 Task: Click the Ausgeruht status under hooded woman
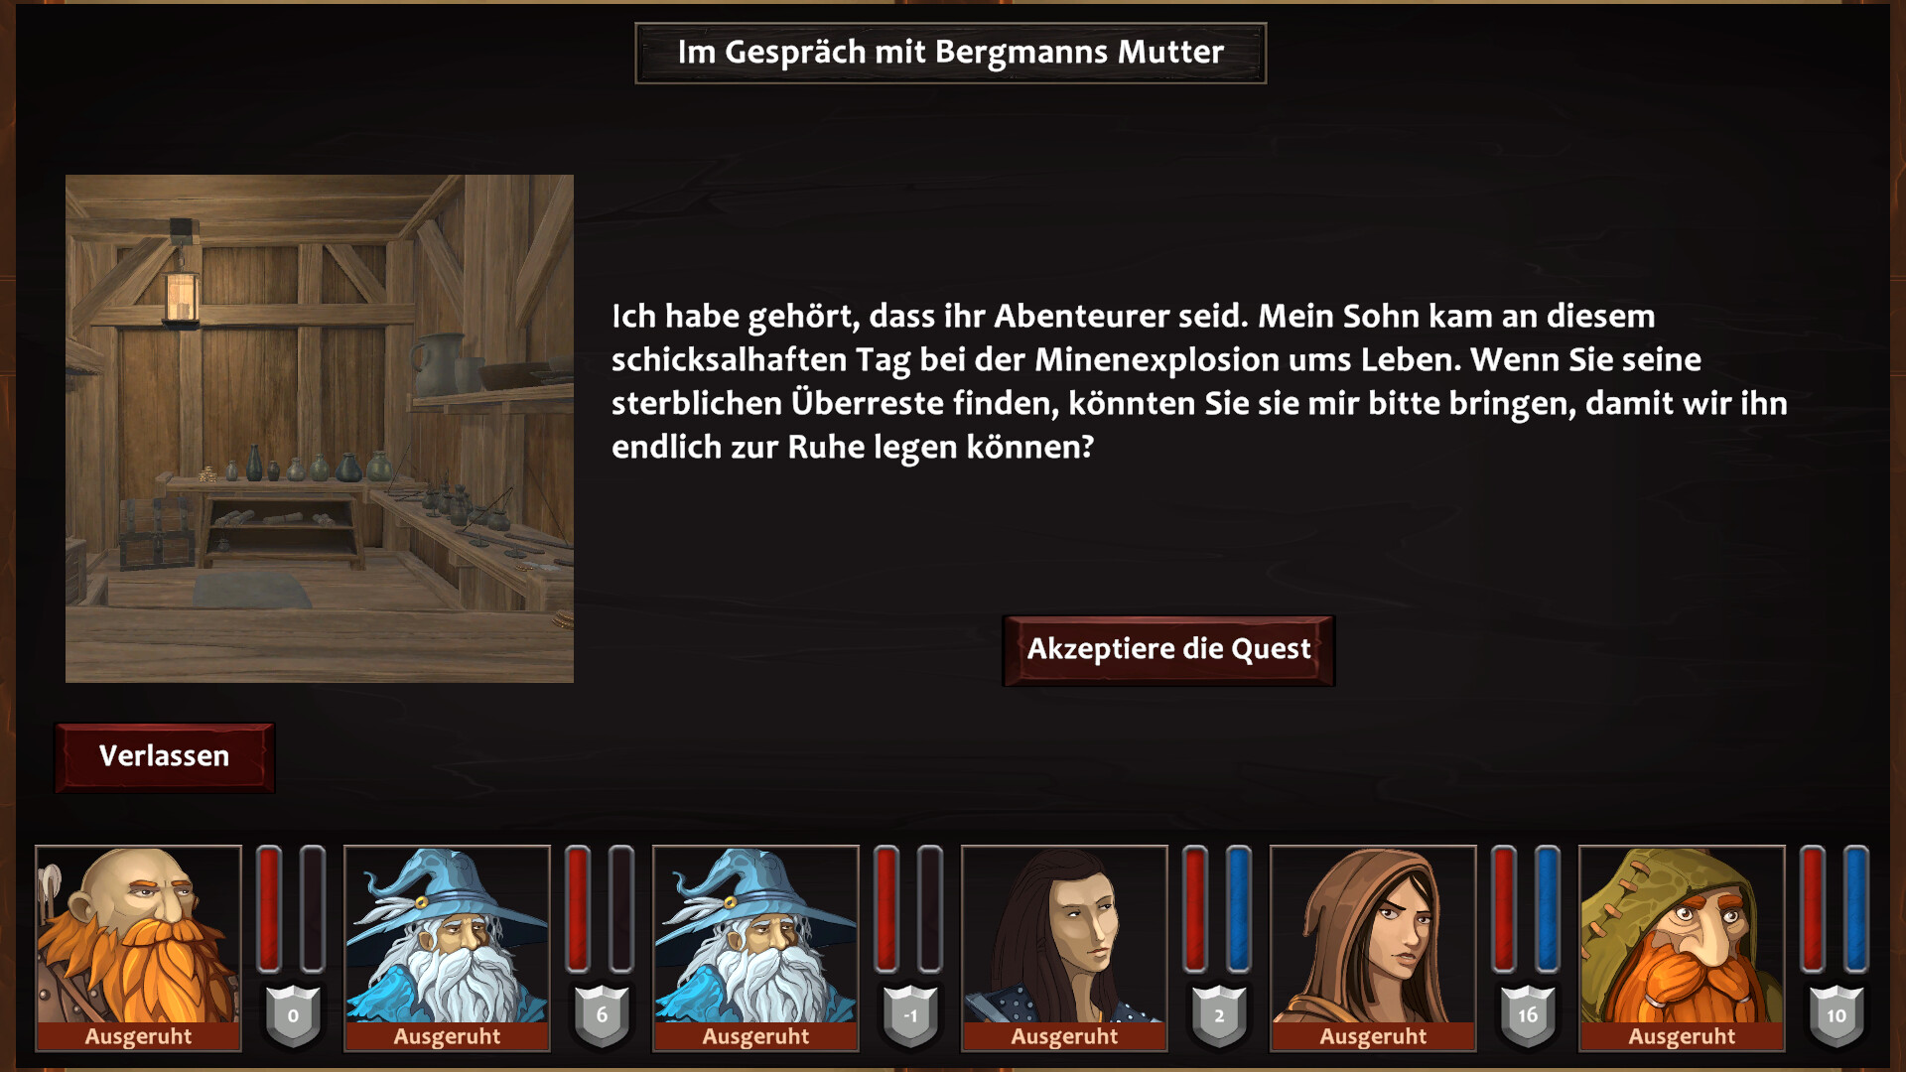(x=1373, y=1036)
